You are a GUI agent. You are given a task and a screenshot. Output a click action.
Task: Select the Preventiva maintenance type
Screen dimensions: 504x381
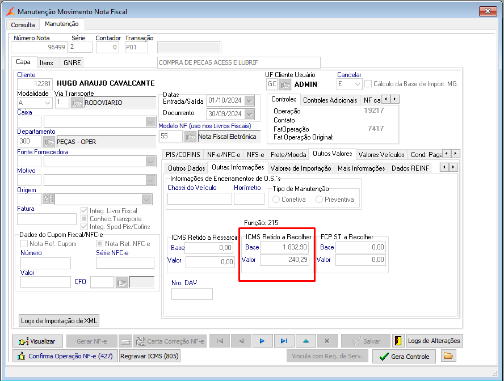coord(320,200)
